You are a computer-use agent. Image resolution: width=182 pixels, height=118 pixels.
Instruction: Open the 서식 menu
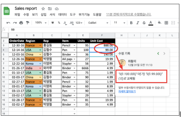pyautogui.click(x=52, y=15)
